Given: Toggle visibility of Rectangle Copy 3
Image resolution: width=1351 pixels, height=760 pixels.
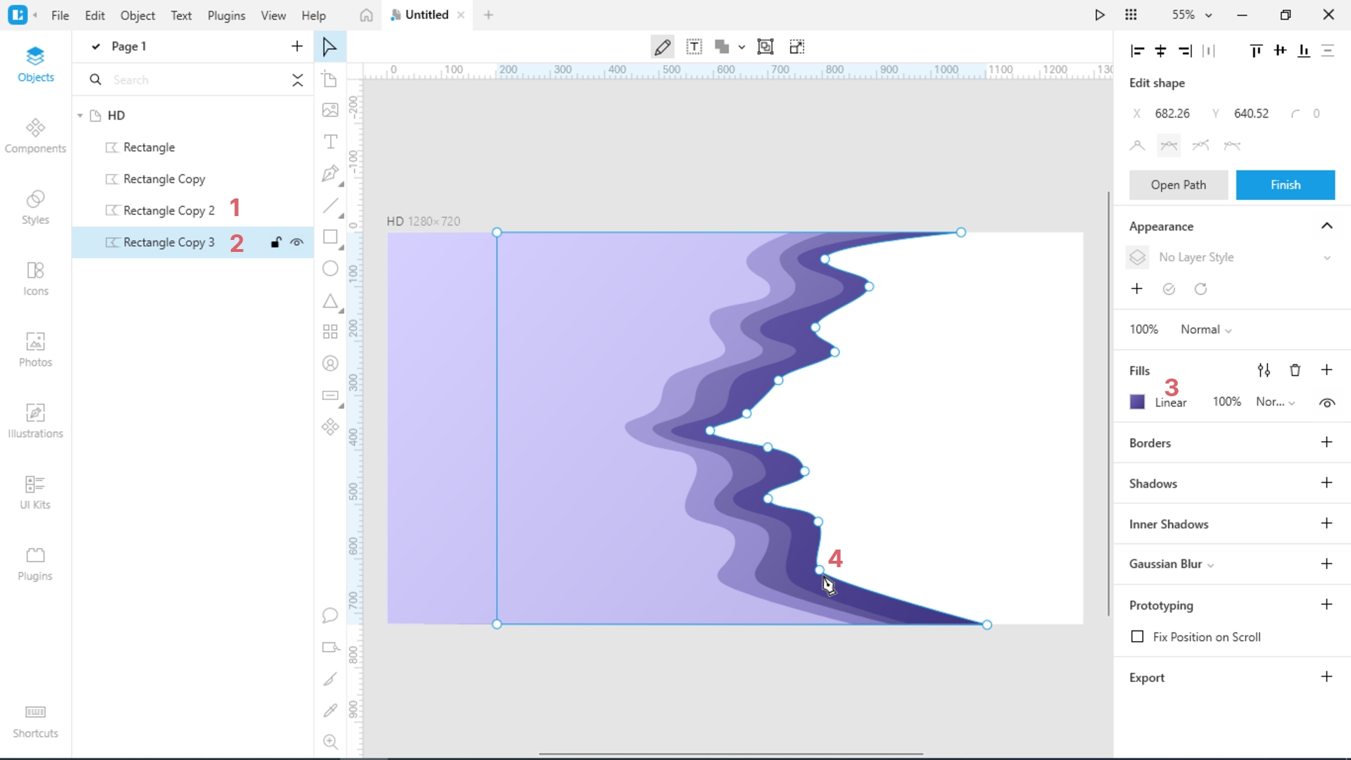Looking at the screenshot, I should 297,242.
